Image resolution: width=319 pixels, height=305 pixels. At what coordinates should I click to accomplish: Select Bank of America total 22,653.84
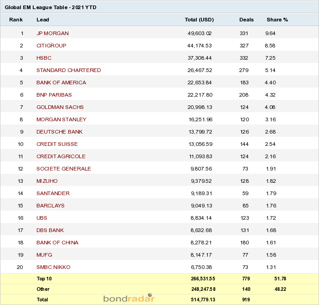coord(200,83)
